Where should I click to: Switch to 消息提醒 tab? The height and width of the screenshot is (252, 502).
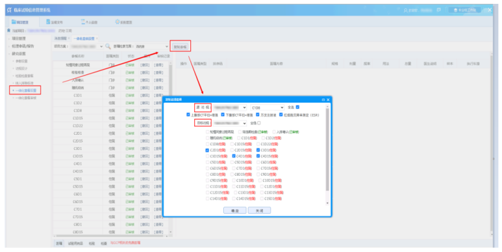60,38
